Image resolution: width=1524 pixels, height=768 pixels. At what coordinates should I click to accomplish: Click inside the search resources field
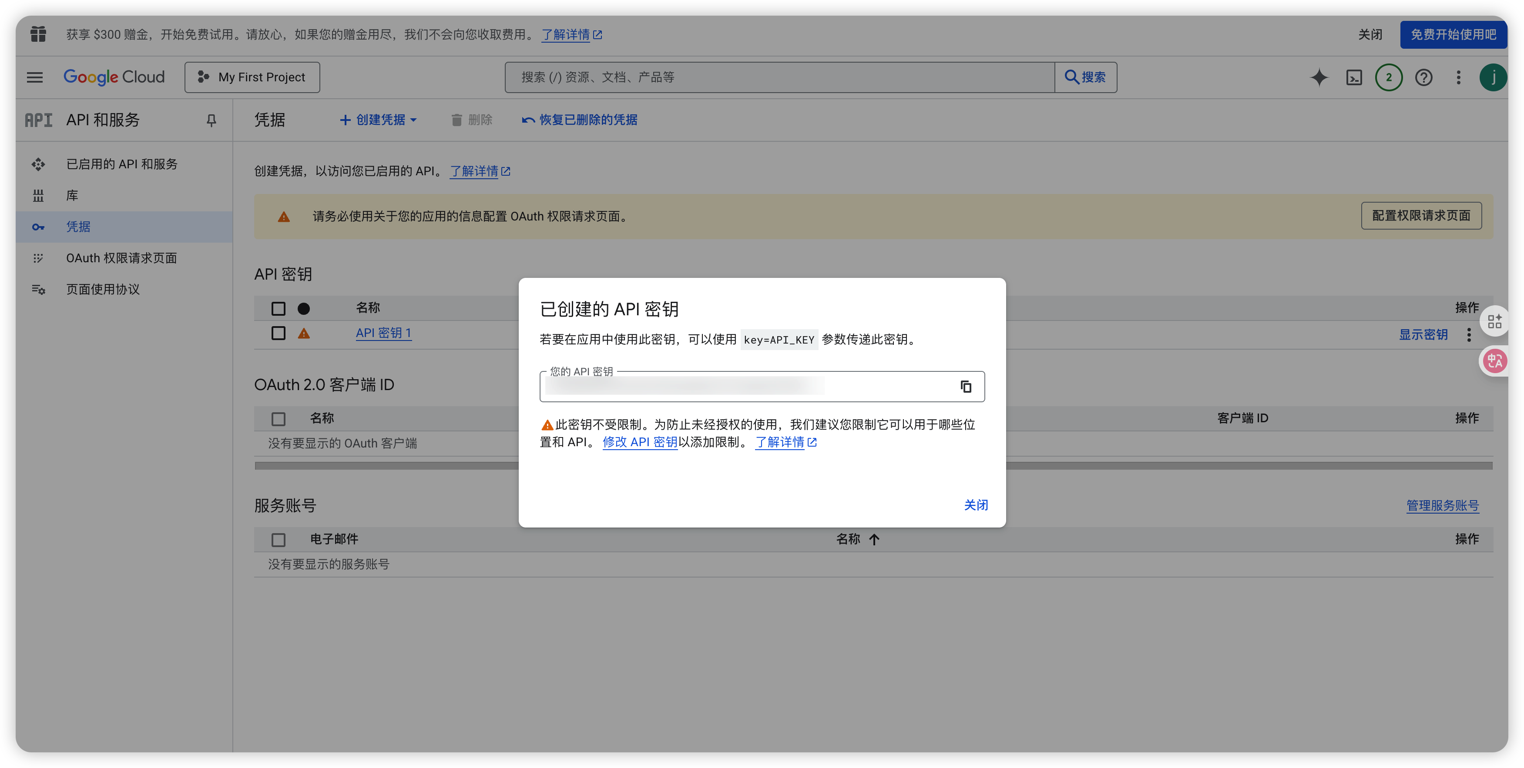(769, 77)
